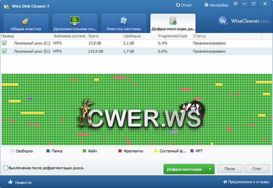Start the green Дефрагментация button
This screenshot has height=188, width=273.
pos(185,169)
